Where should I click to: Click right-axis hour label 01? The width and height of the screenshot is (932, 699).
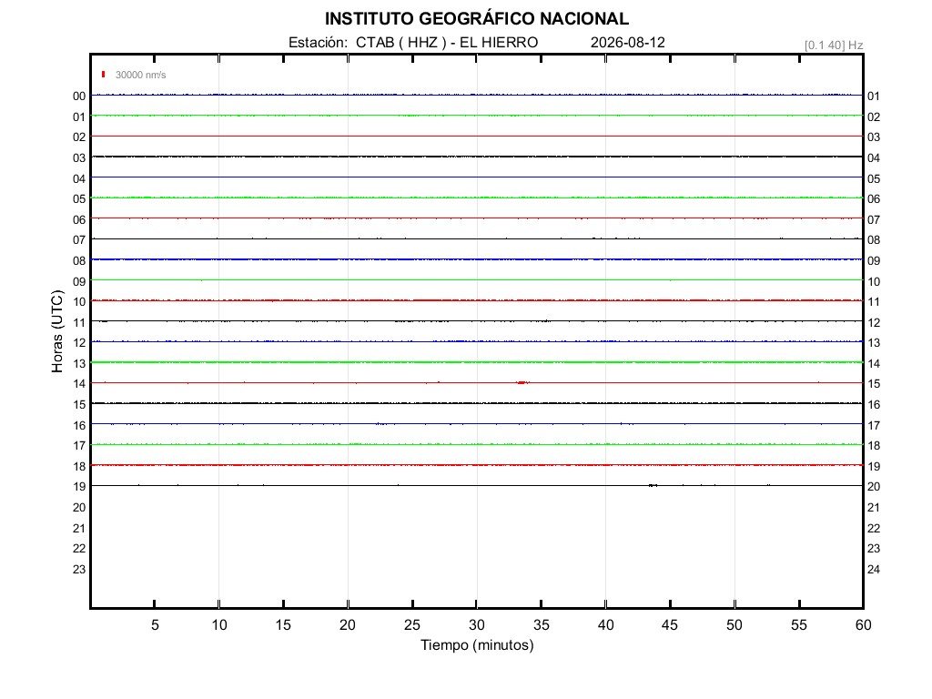[x=873, y=96]
